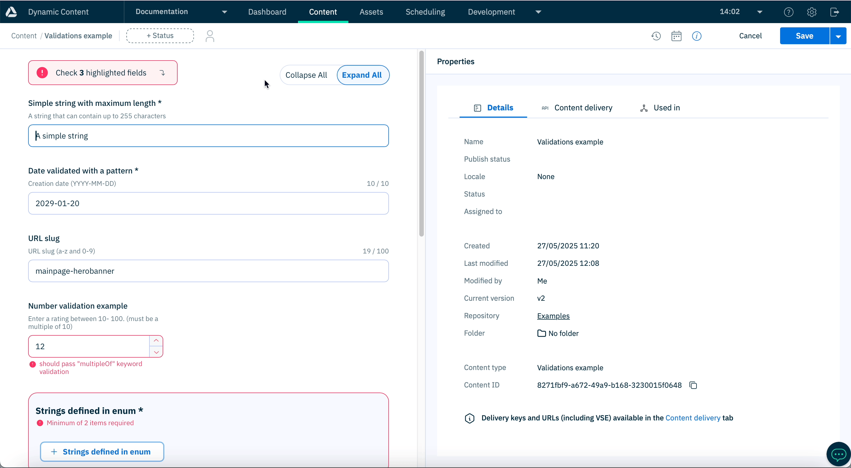The width and height of the screenshot is (851, 468).
Task: Expand the Documentation hub dropdown
Action: coord(224,12)
